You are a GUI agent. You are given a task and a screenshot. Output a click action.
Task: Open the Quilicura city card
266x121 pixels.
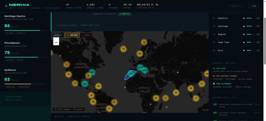(x=25, y=79)
